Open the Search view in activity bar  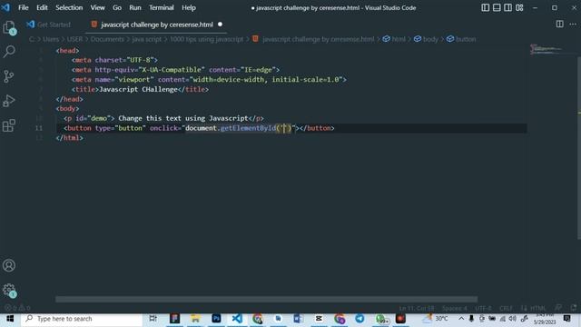pyautogui.click(x=9, y=51)
